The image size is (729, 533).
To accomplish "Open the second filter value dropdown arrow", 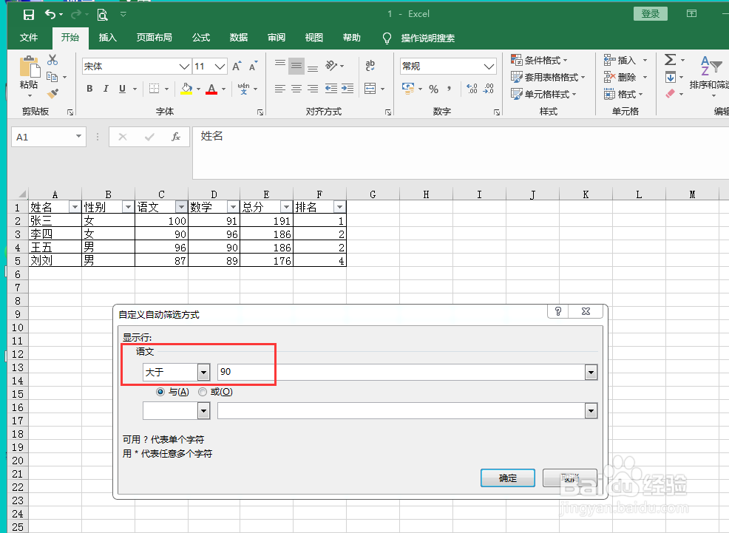I will (x=591, y=411).
